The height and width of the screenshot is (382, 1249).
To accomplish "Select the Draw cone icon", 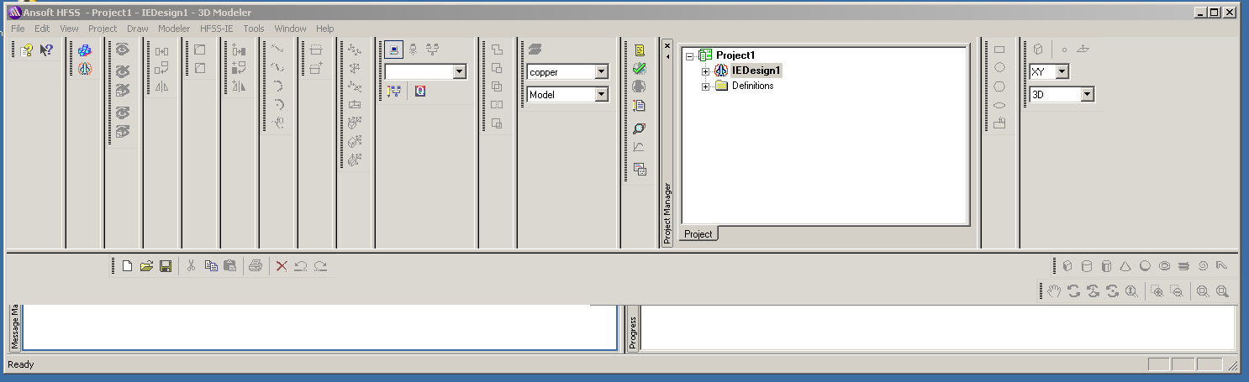I will [x=1125, y=266].
